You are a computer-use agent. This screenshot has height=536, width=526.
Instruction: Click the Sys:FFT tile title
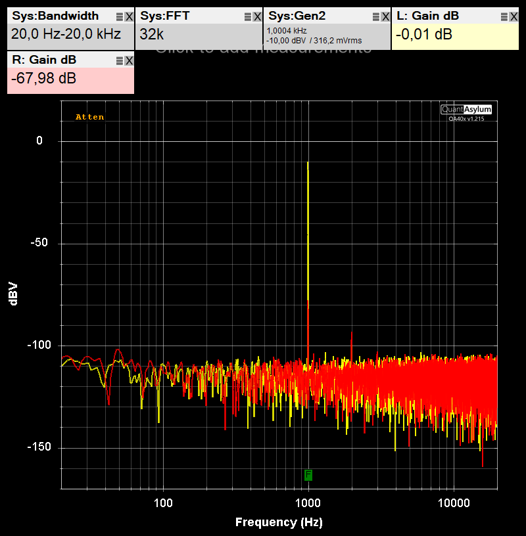click(x=165, y=16)
